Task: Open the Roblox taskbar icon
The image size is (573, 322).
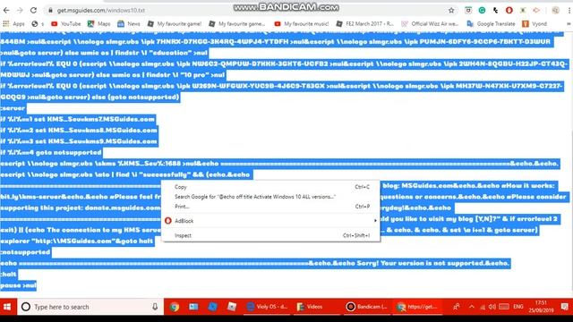Action: [231, 307]
